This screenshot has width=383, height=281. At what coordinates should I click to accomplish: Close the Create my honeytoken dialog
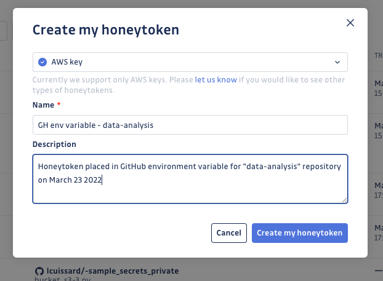pyautogui.click(x=350, y=23)
